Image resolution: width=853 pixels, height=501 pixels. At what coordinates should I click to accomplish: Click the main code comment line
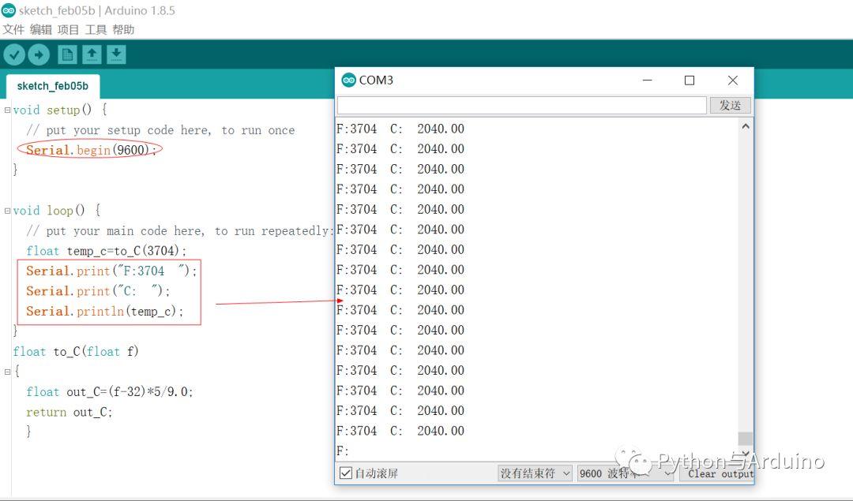(178, 230)
